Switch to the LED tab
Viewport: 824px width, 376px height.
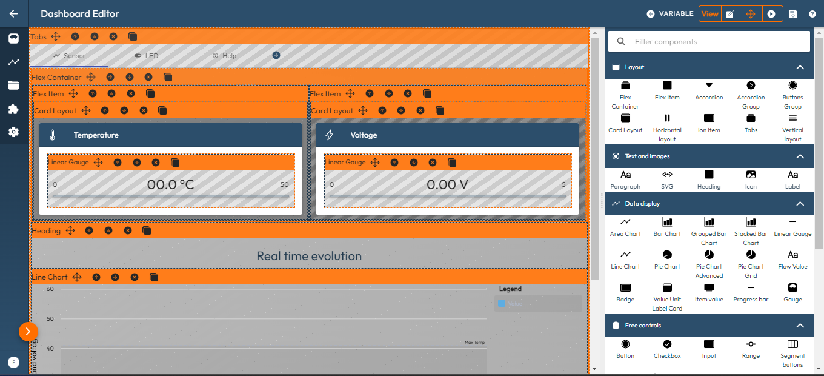click(146, 56)
